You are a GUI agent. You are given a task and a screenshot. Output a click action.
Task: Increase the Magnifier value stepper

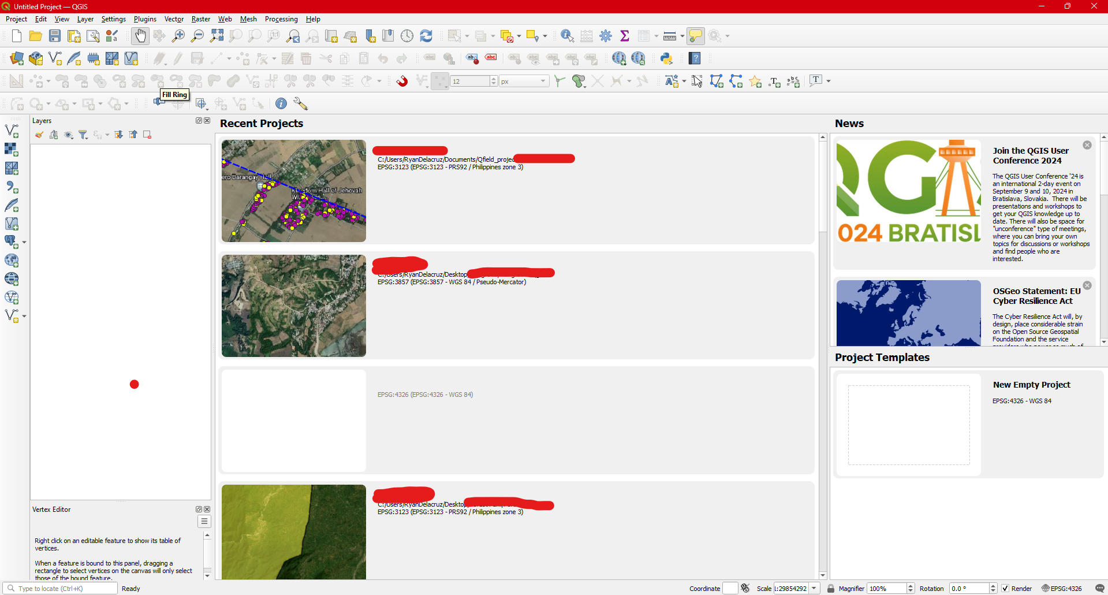911,585
